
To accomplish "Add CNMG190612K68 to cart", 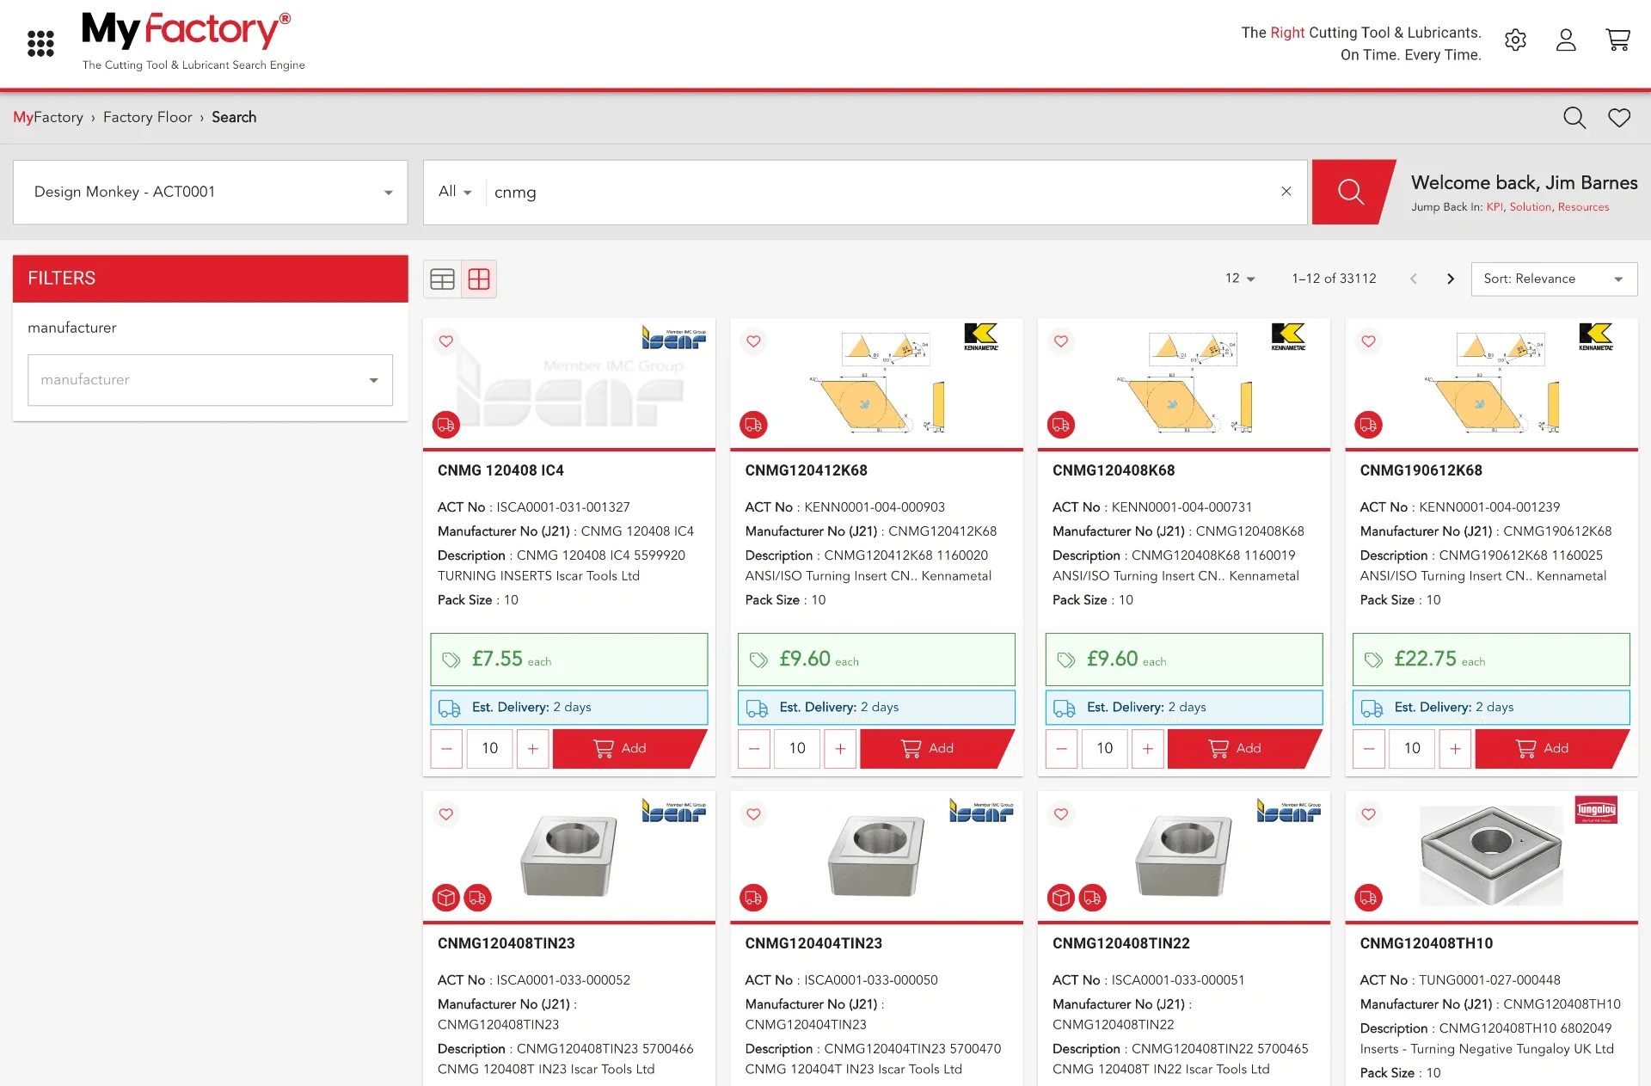I will tap(1552, 748).
